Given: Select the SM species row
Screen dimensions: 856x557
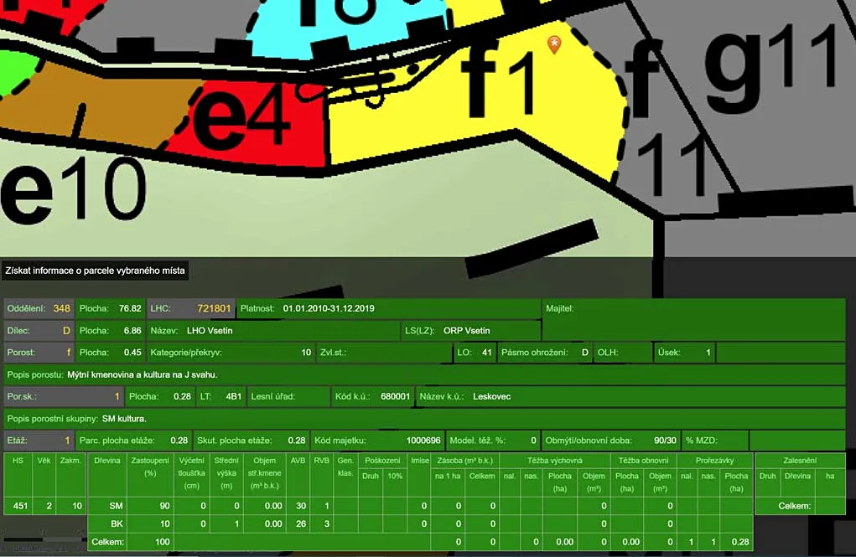Looking at the screenshot, I should pyautogui.click(x=117, y=506).
